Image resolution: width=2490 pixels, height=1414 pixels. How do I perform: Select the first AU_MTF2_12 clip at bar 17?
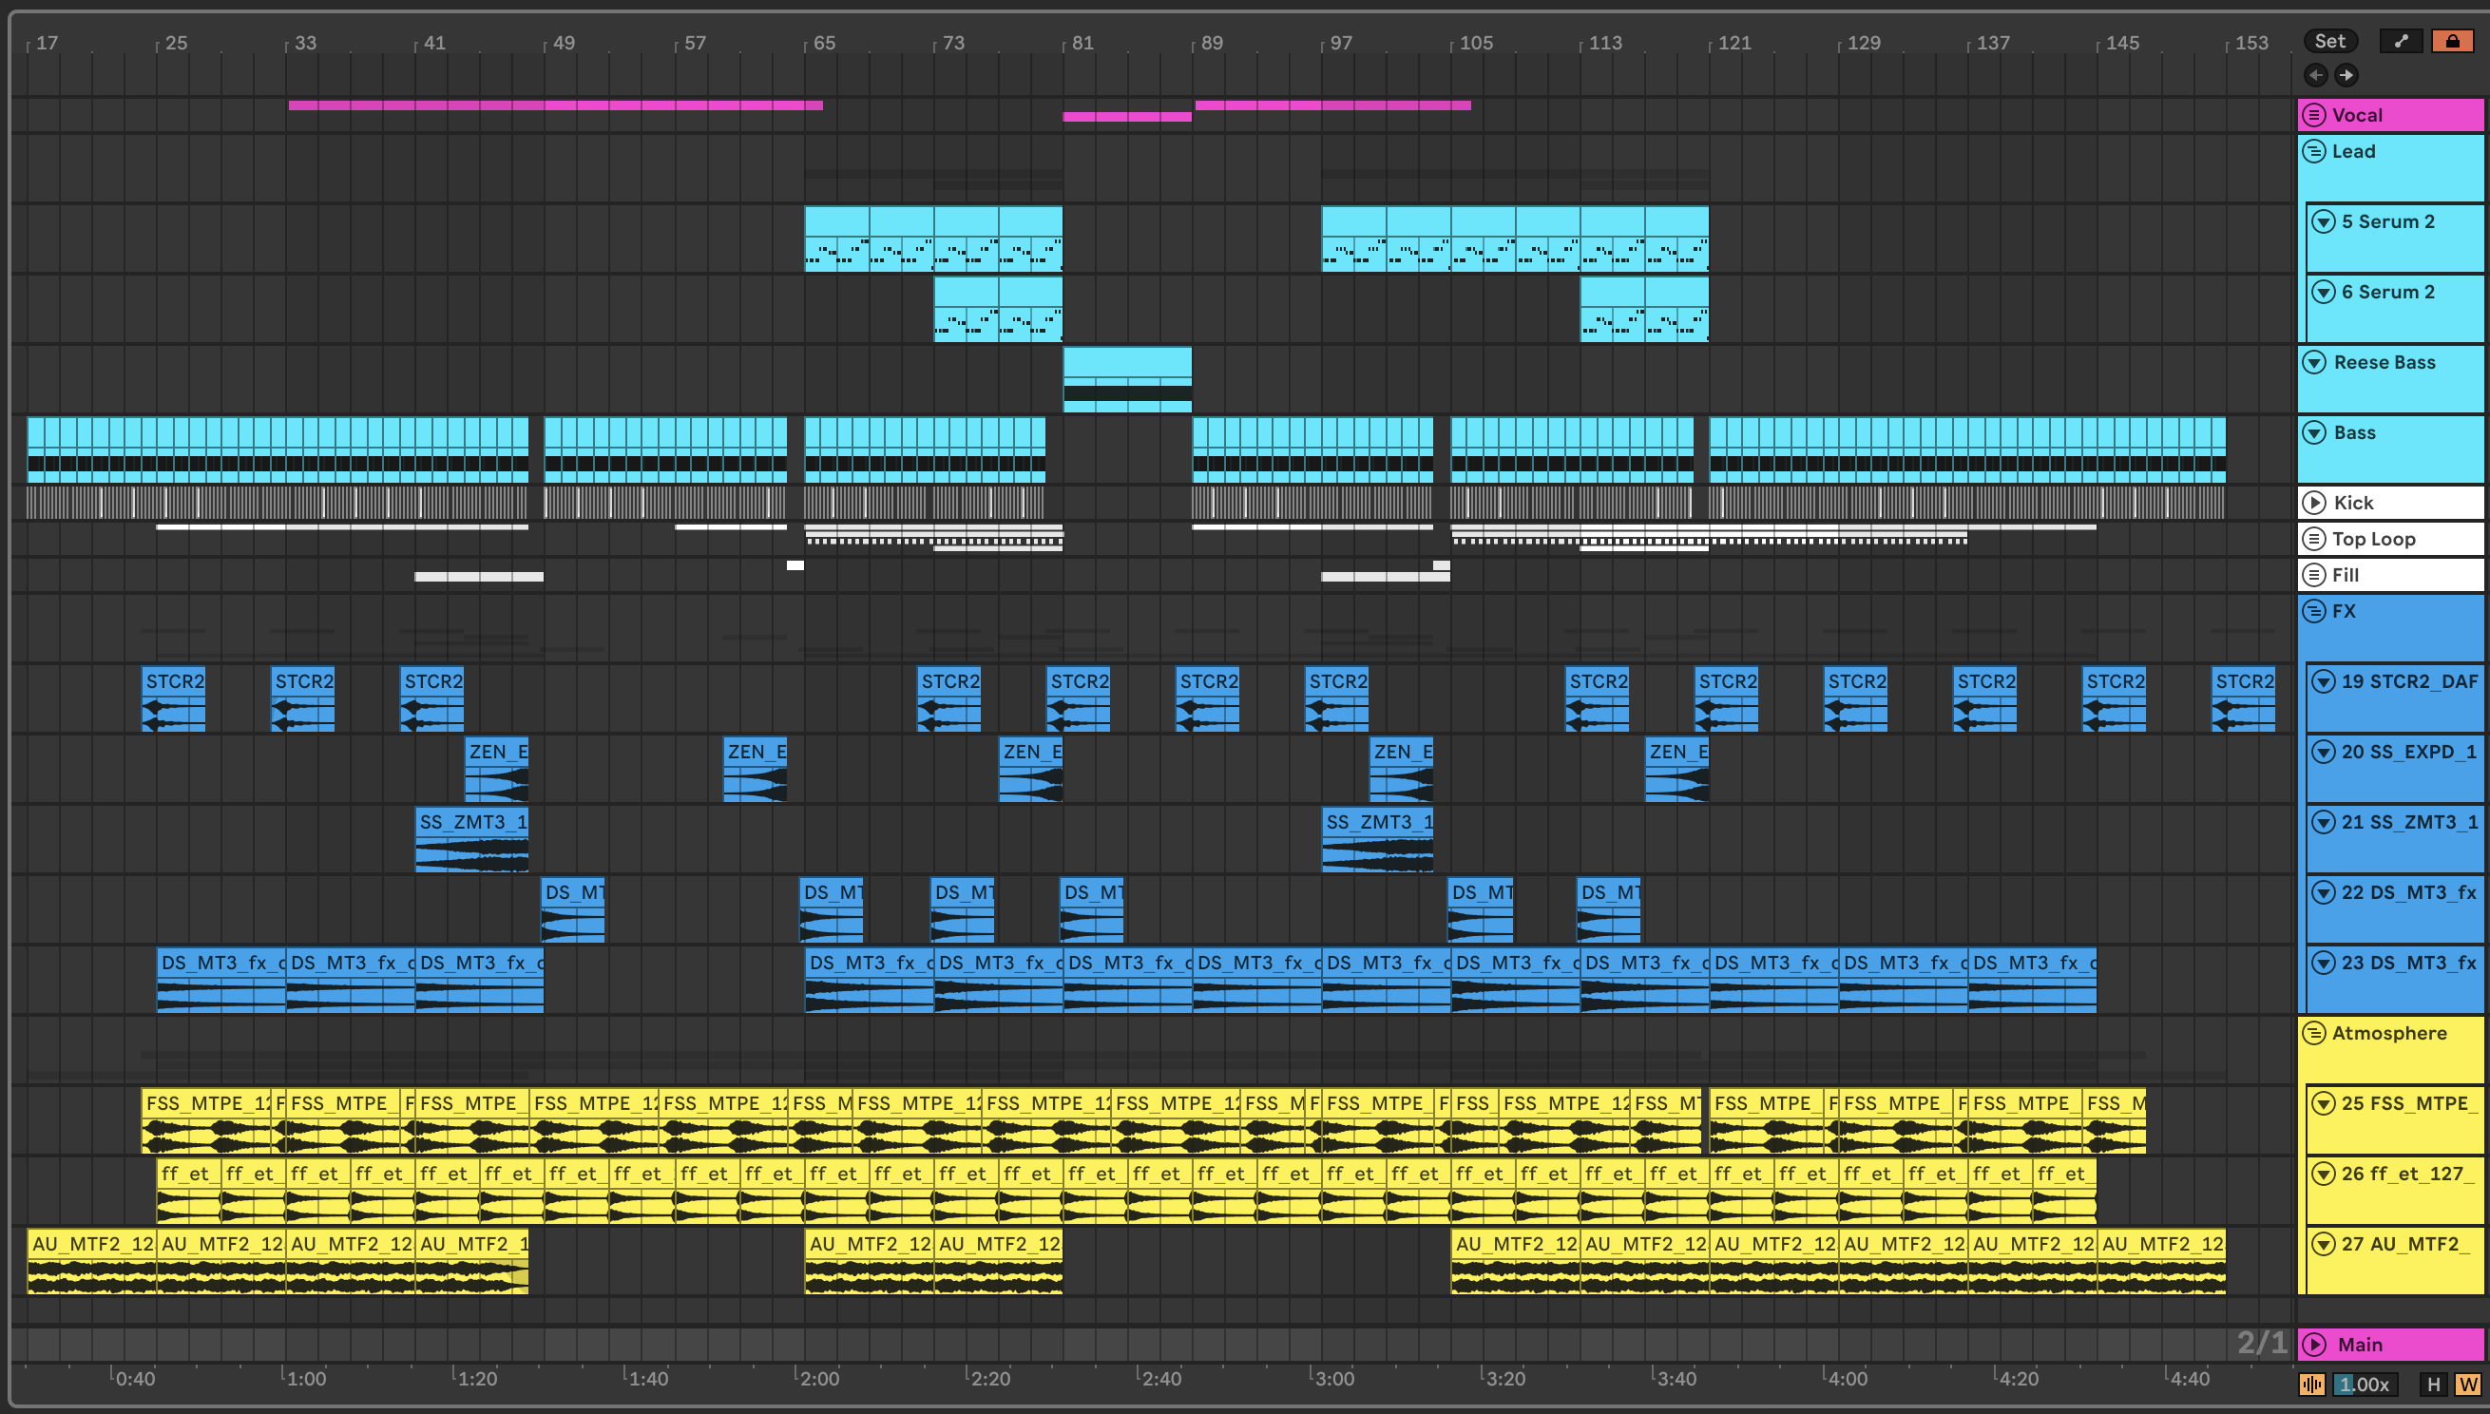tap(91, 1262)
